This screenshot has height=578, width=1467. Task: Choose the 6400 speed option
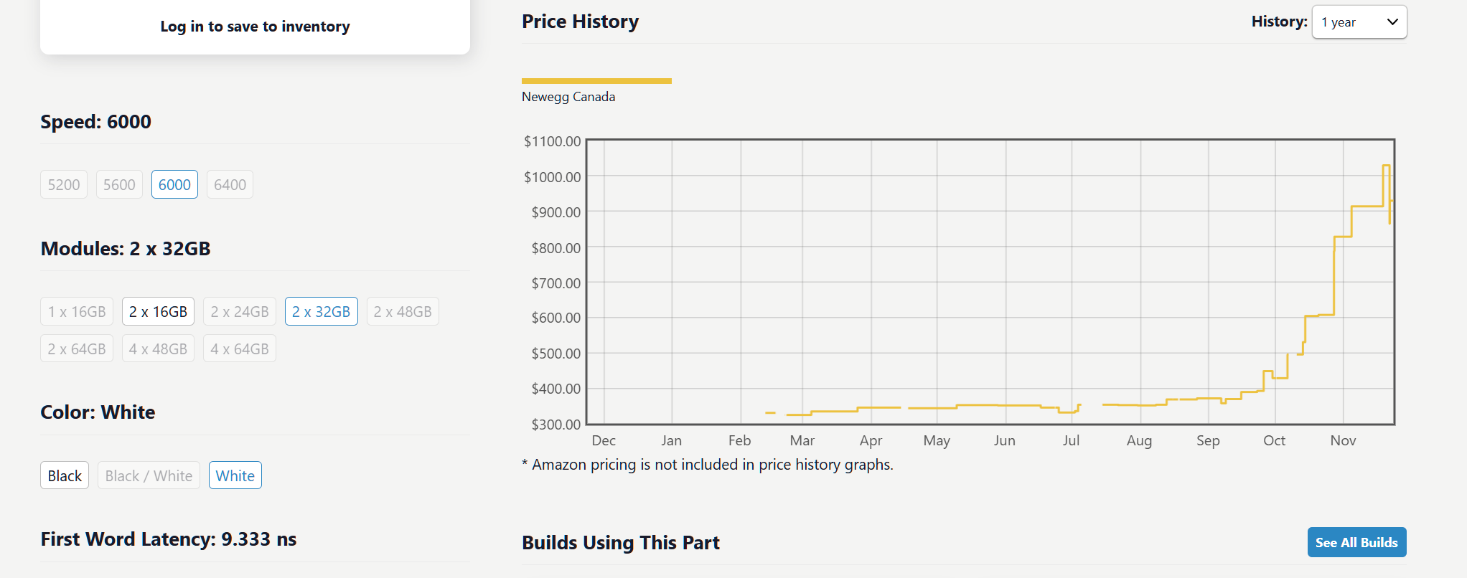point(230,185)
